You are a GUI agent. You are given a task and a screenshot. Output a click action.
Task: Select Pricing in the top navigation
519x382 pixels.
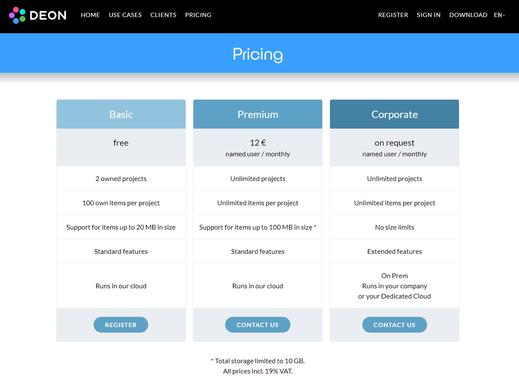tap(198, 15)
